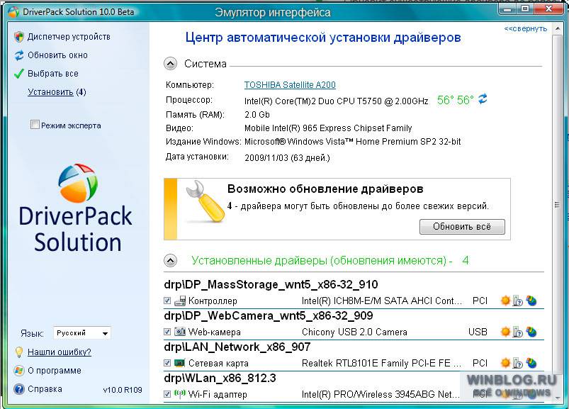The image size is (569, 409).
Task: Click the scrollbar up arrow
Action: (x=558, y=28)
